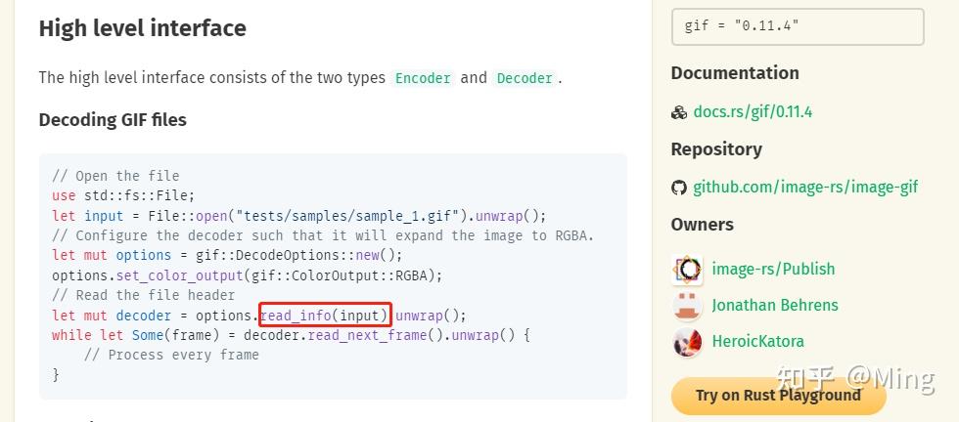Click Jonathan Behrens' avatar
959x422 pixels.
688,306
